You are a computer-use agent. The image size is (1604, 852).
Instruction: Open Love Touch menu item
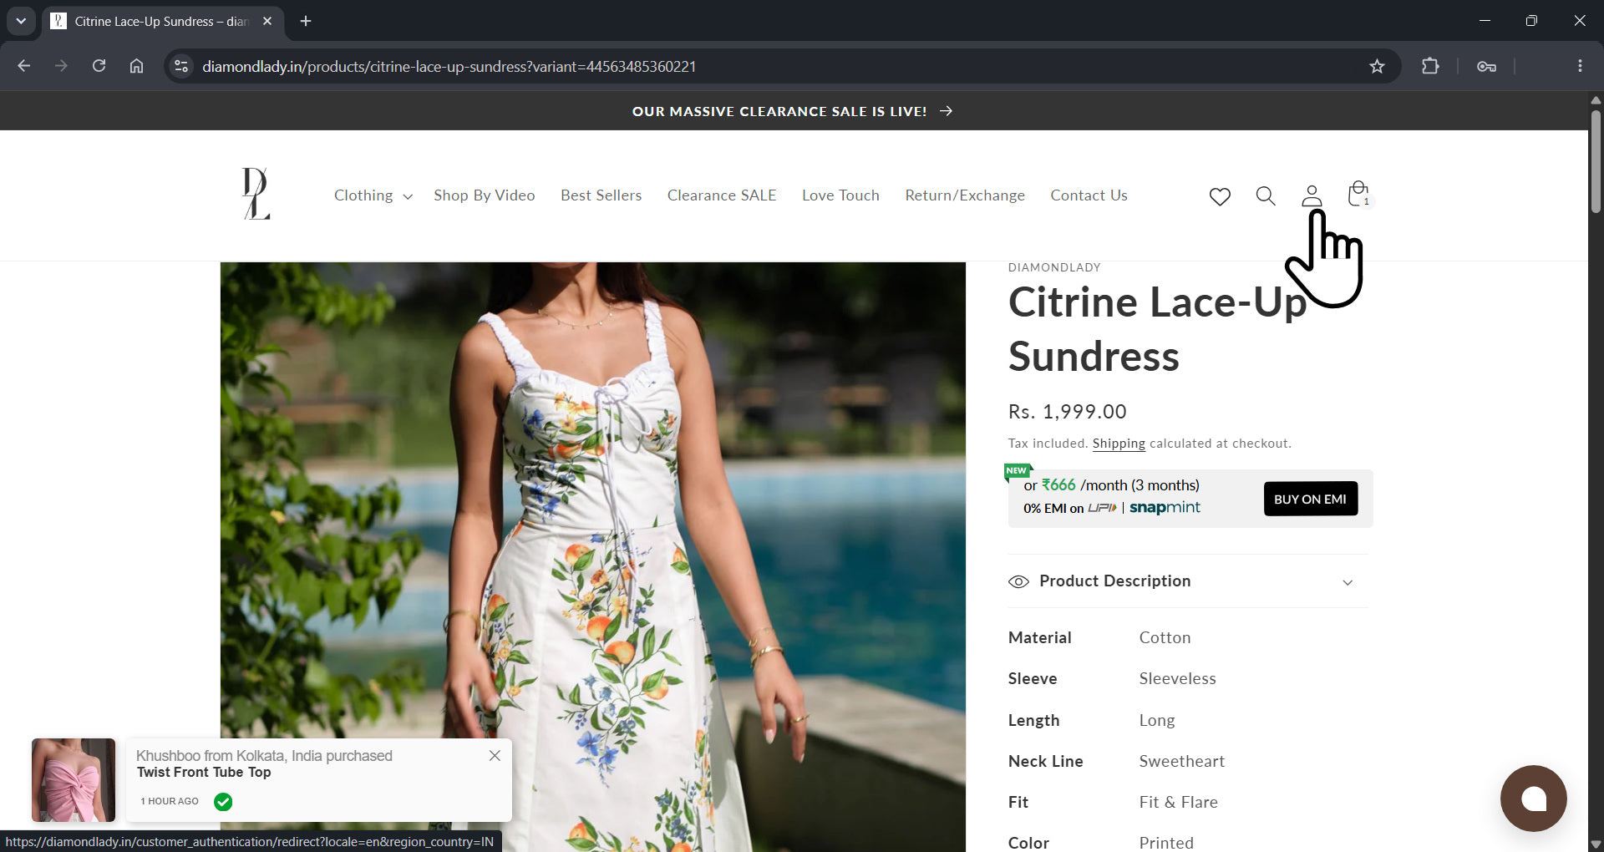tap(840, 195)
